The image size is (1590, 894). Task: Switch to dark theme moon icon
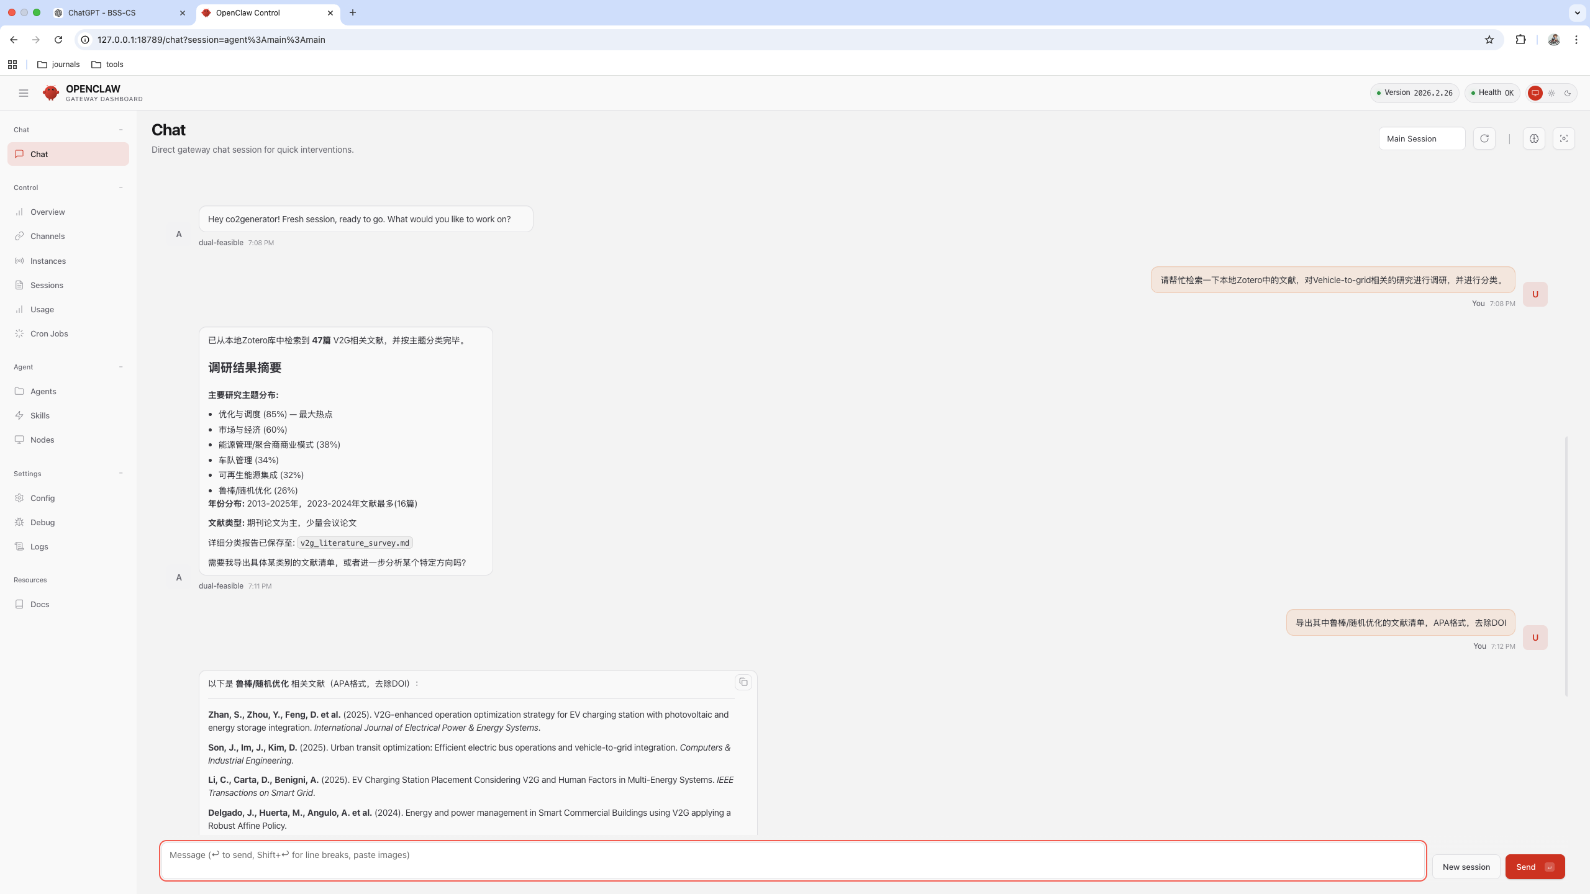click(1568, 93)
